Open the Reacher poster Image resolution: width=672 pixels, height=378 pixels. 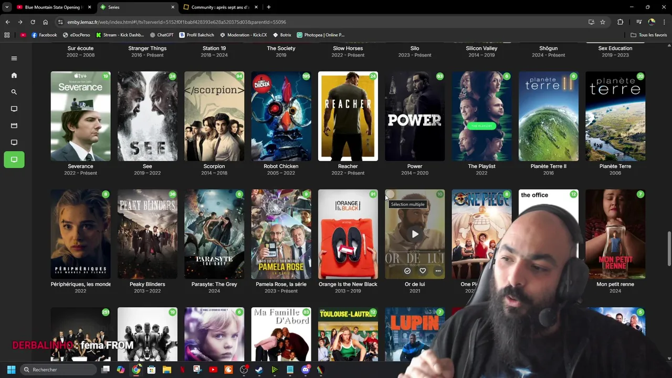[348, 116]
